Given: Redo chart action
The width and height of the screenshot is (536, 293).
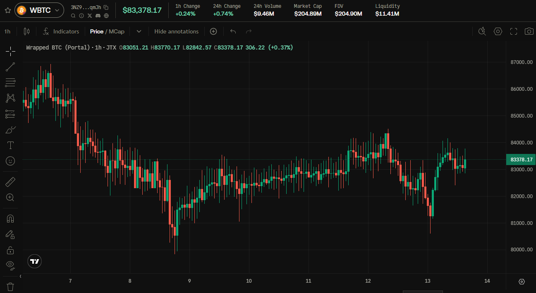Looking at the screenshot, I should (249, 31).
